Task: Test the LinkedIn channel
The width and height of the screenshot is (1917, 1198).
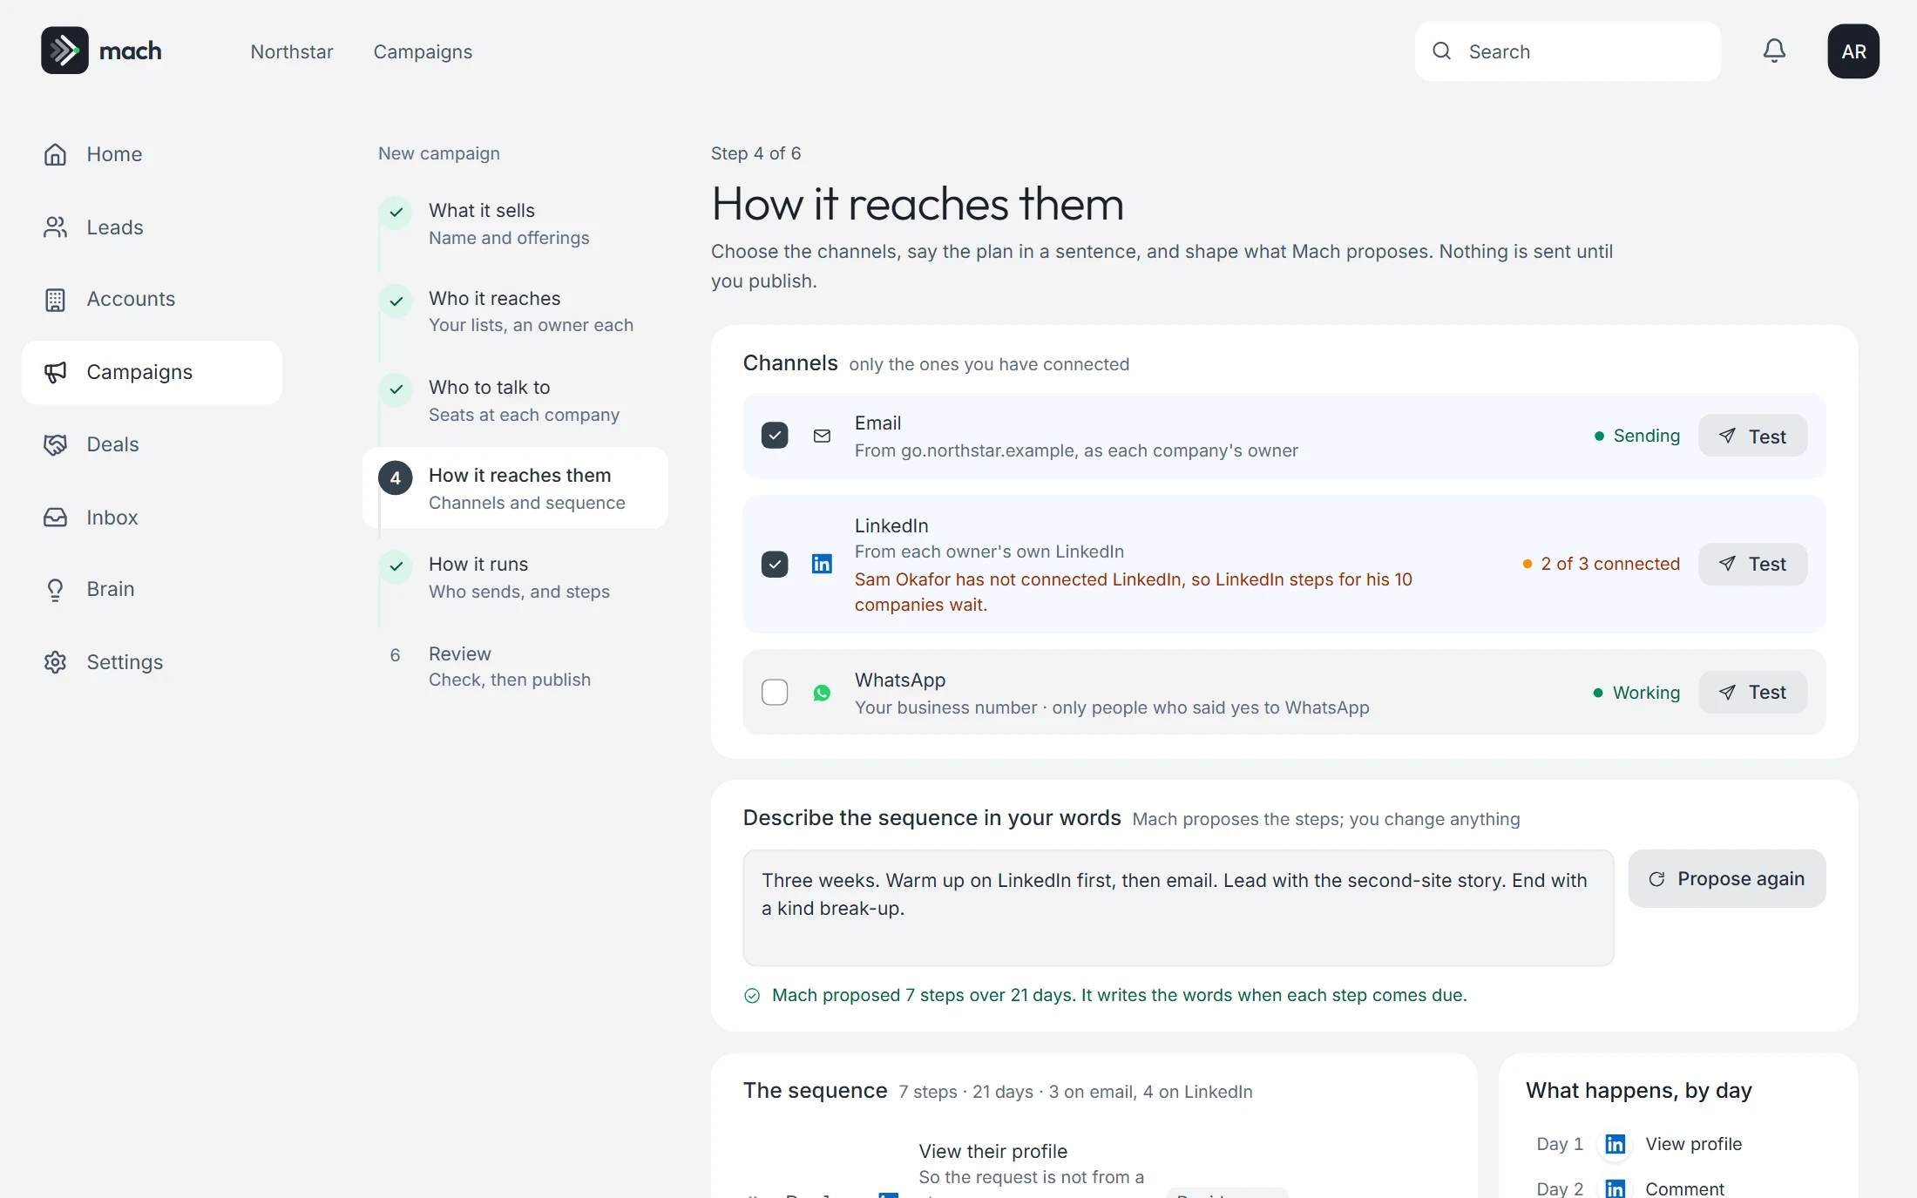Action: tap(1752, 564)
